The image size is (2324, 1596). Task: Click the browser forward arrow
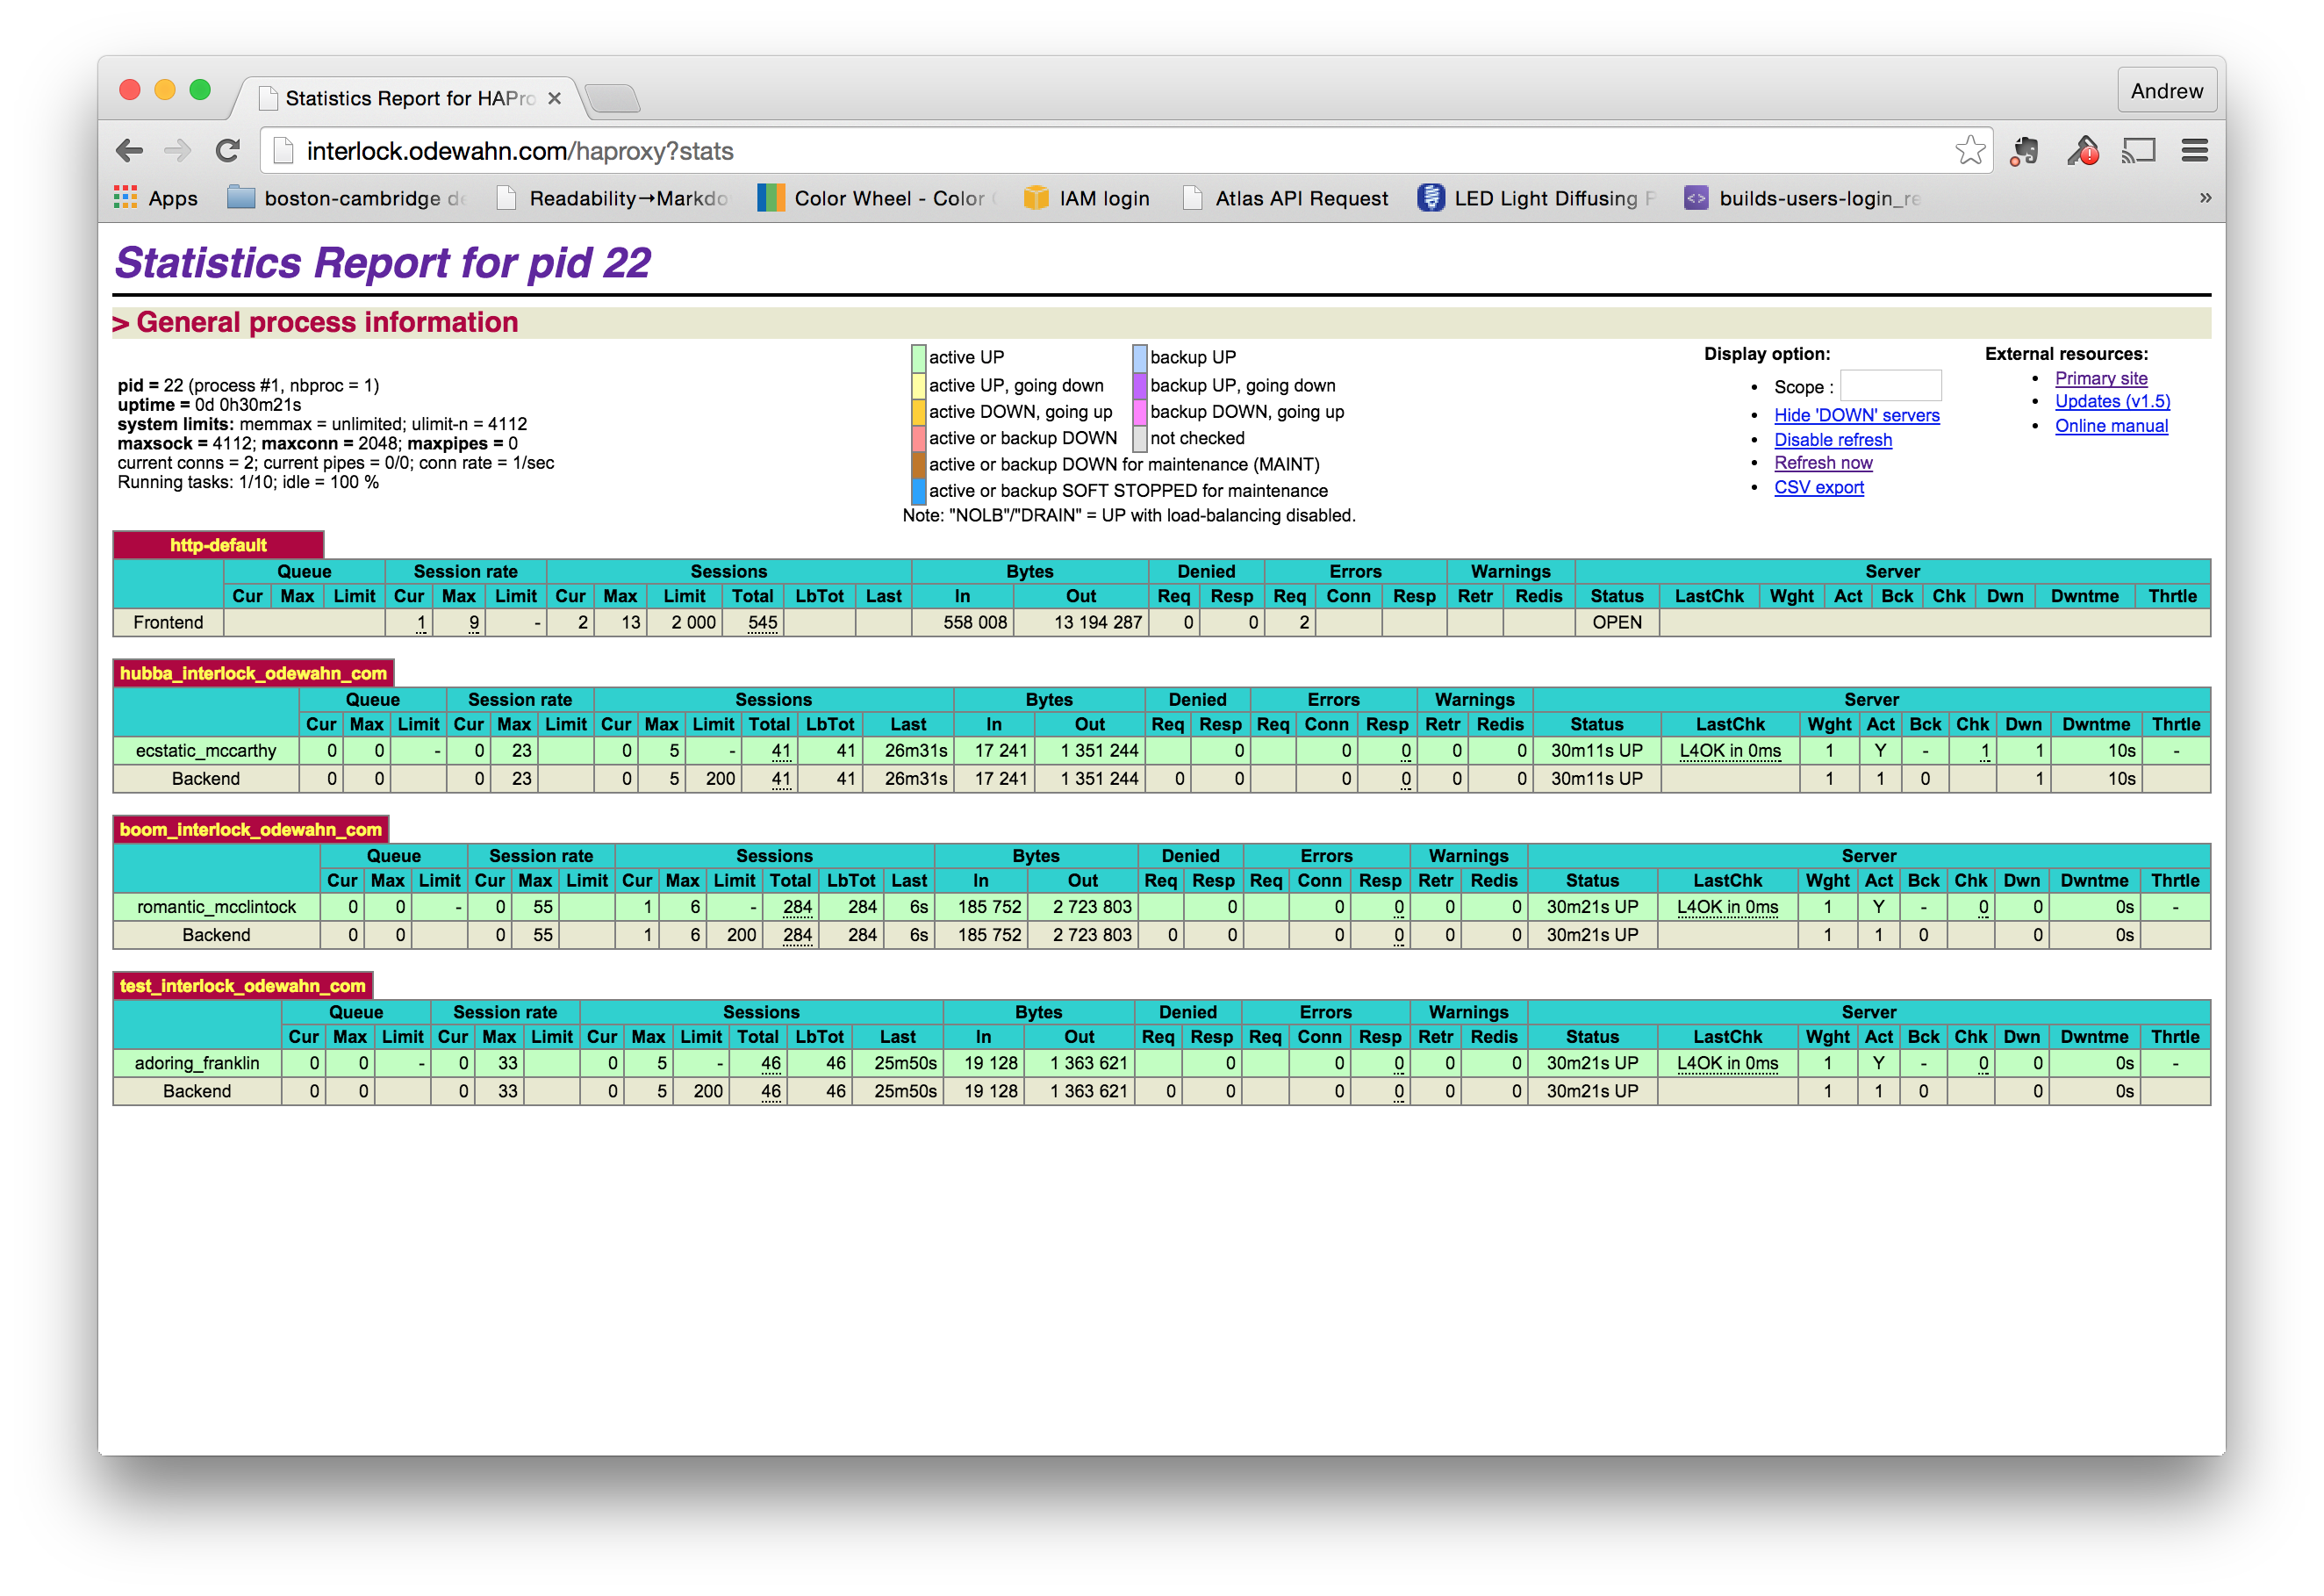coord(178,151)
